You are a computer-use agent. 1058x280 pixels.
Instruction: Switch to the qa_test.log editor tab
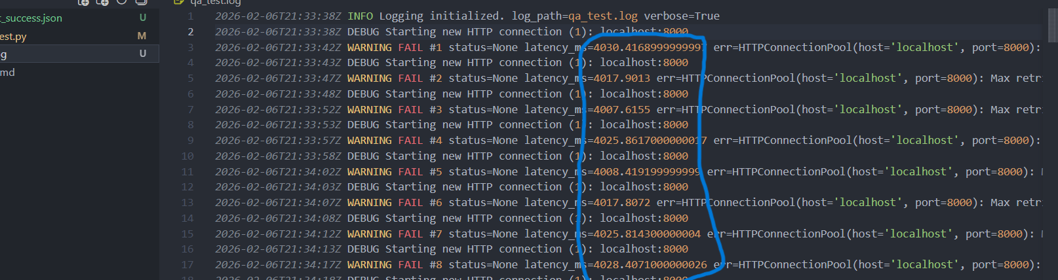click(x=215, y=3)
